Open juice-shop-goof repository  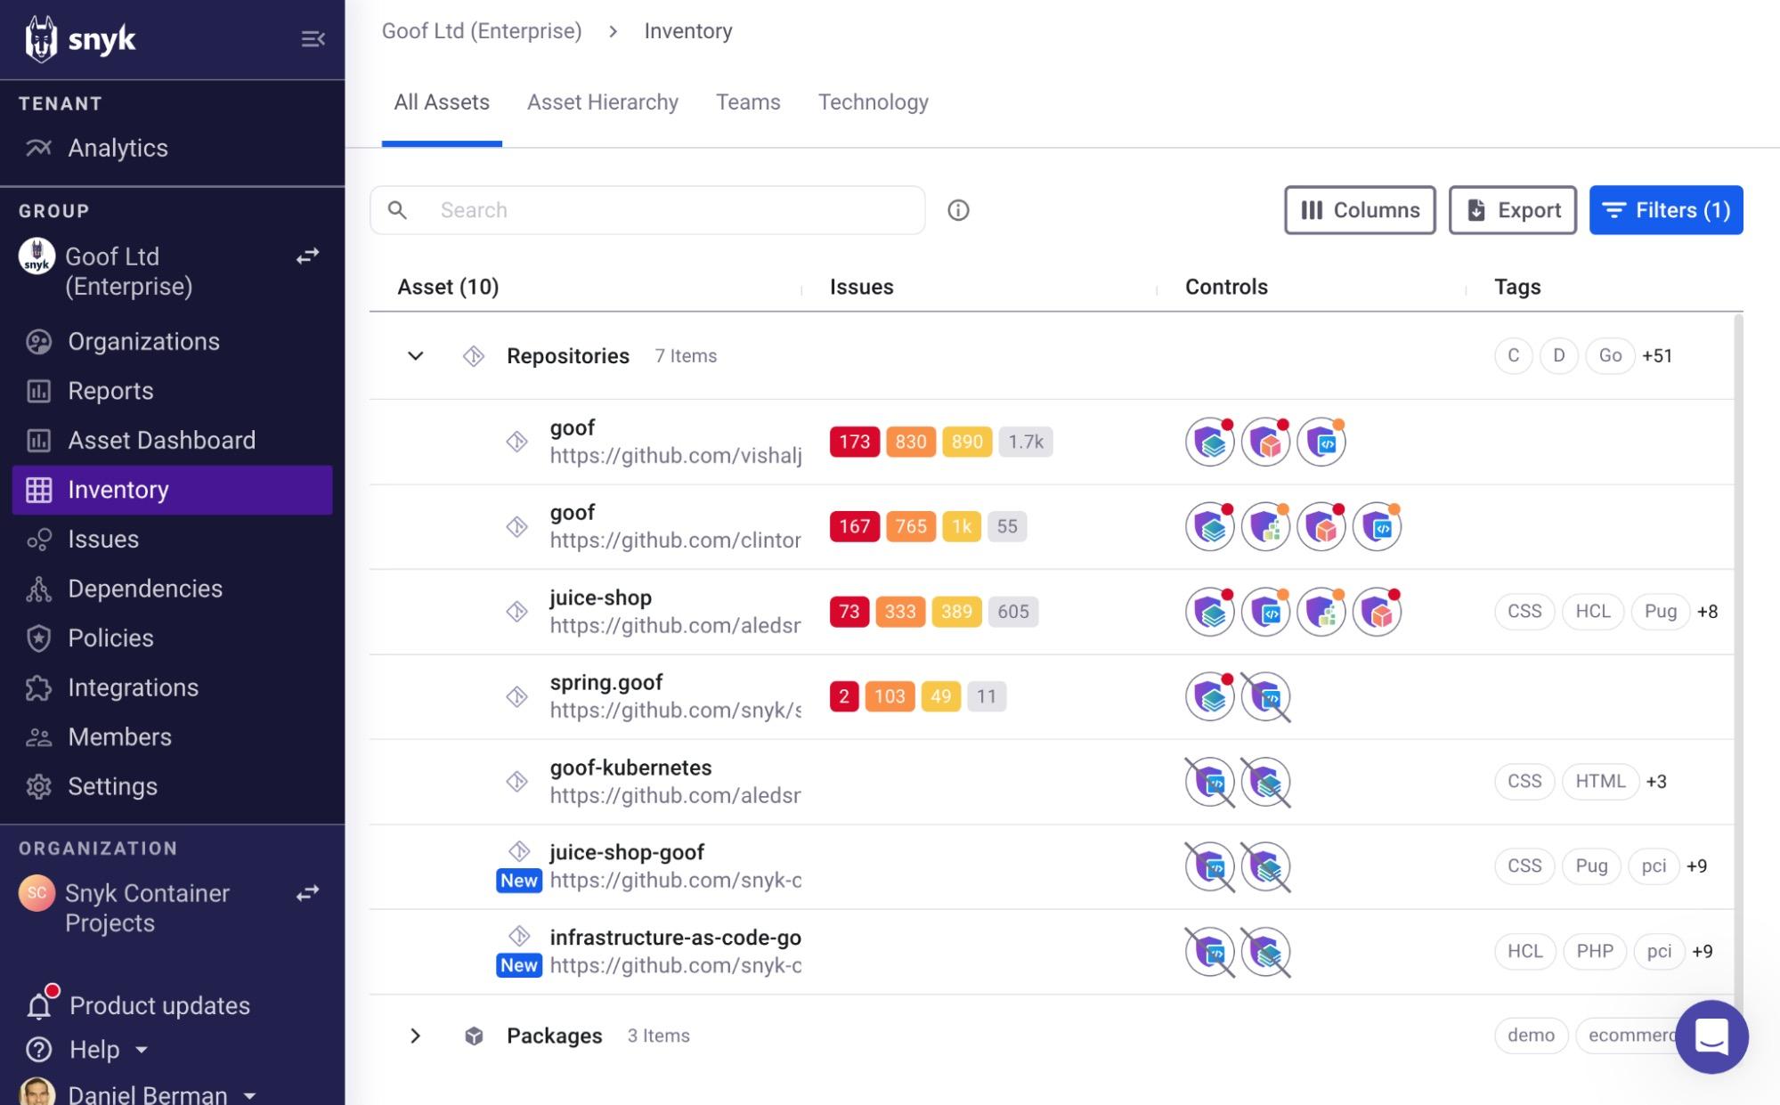coord(627,852)
